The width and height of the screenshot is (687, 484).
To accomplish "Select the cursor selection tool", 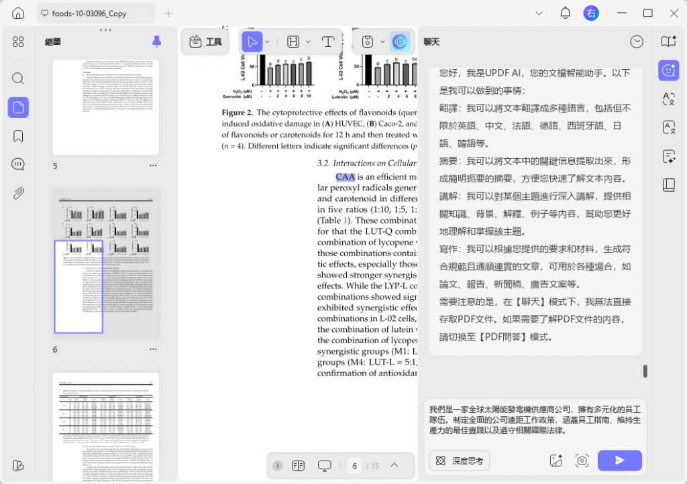I will [252, 42].
